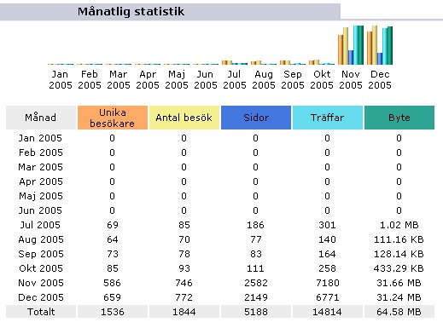Select the Jul 2005 table row label
The width and height of the screenshot is (443, 328).
(x=40, y=225)
